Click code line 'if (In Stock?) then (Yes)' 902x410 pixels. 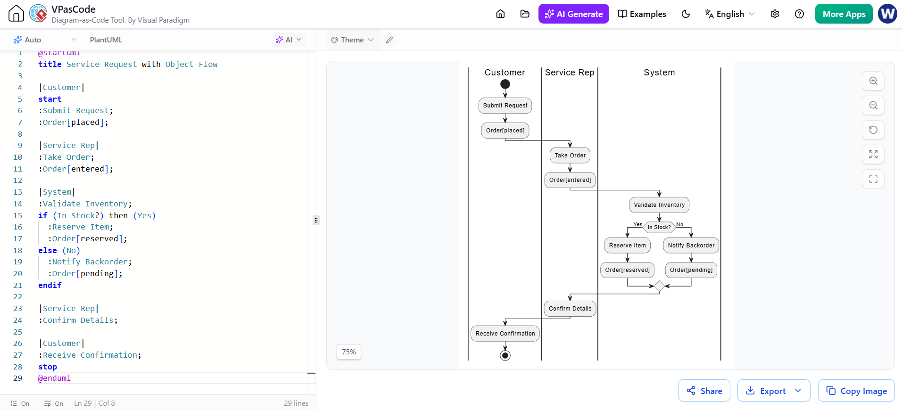coord(97,215)
